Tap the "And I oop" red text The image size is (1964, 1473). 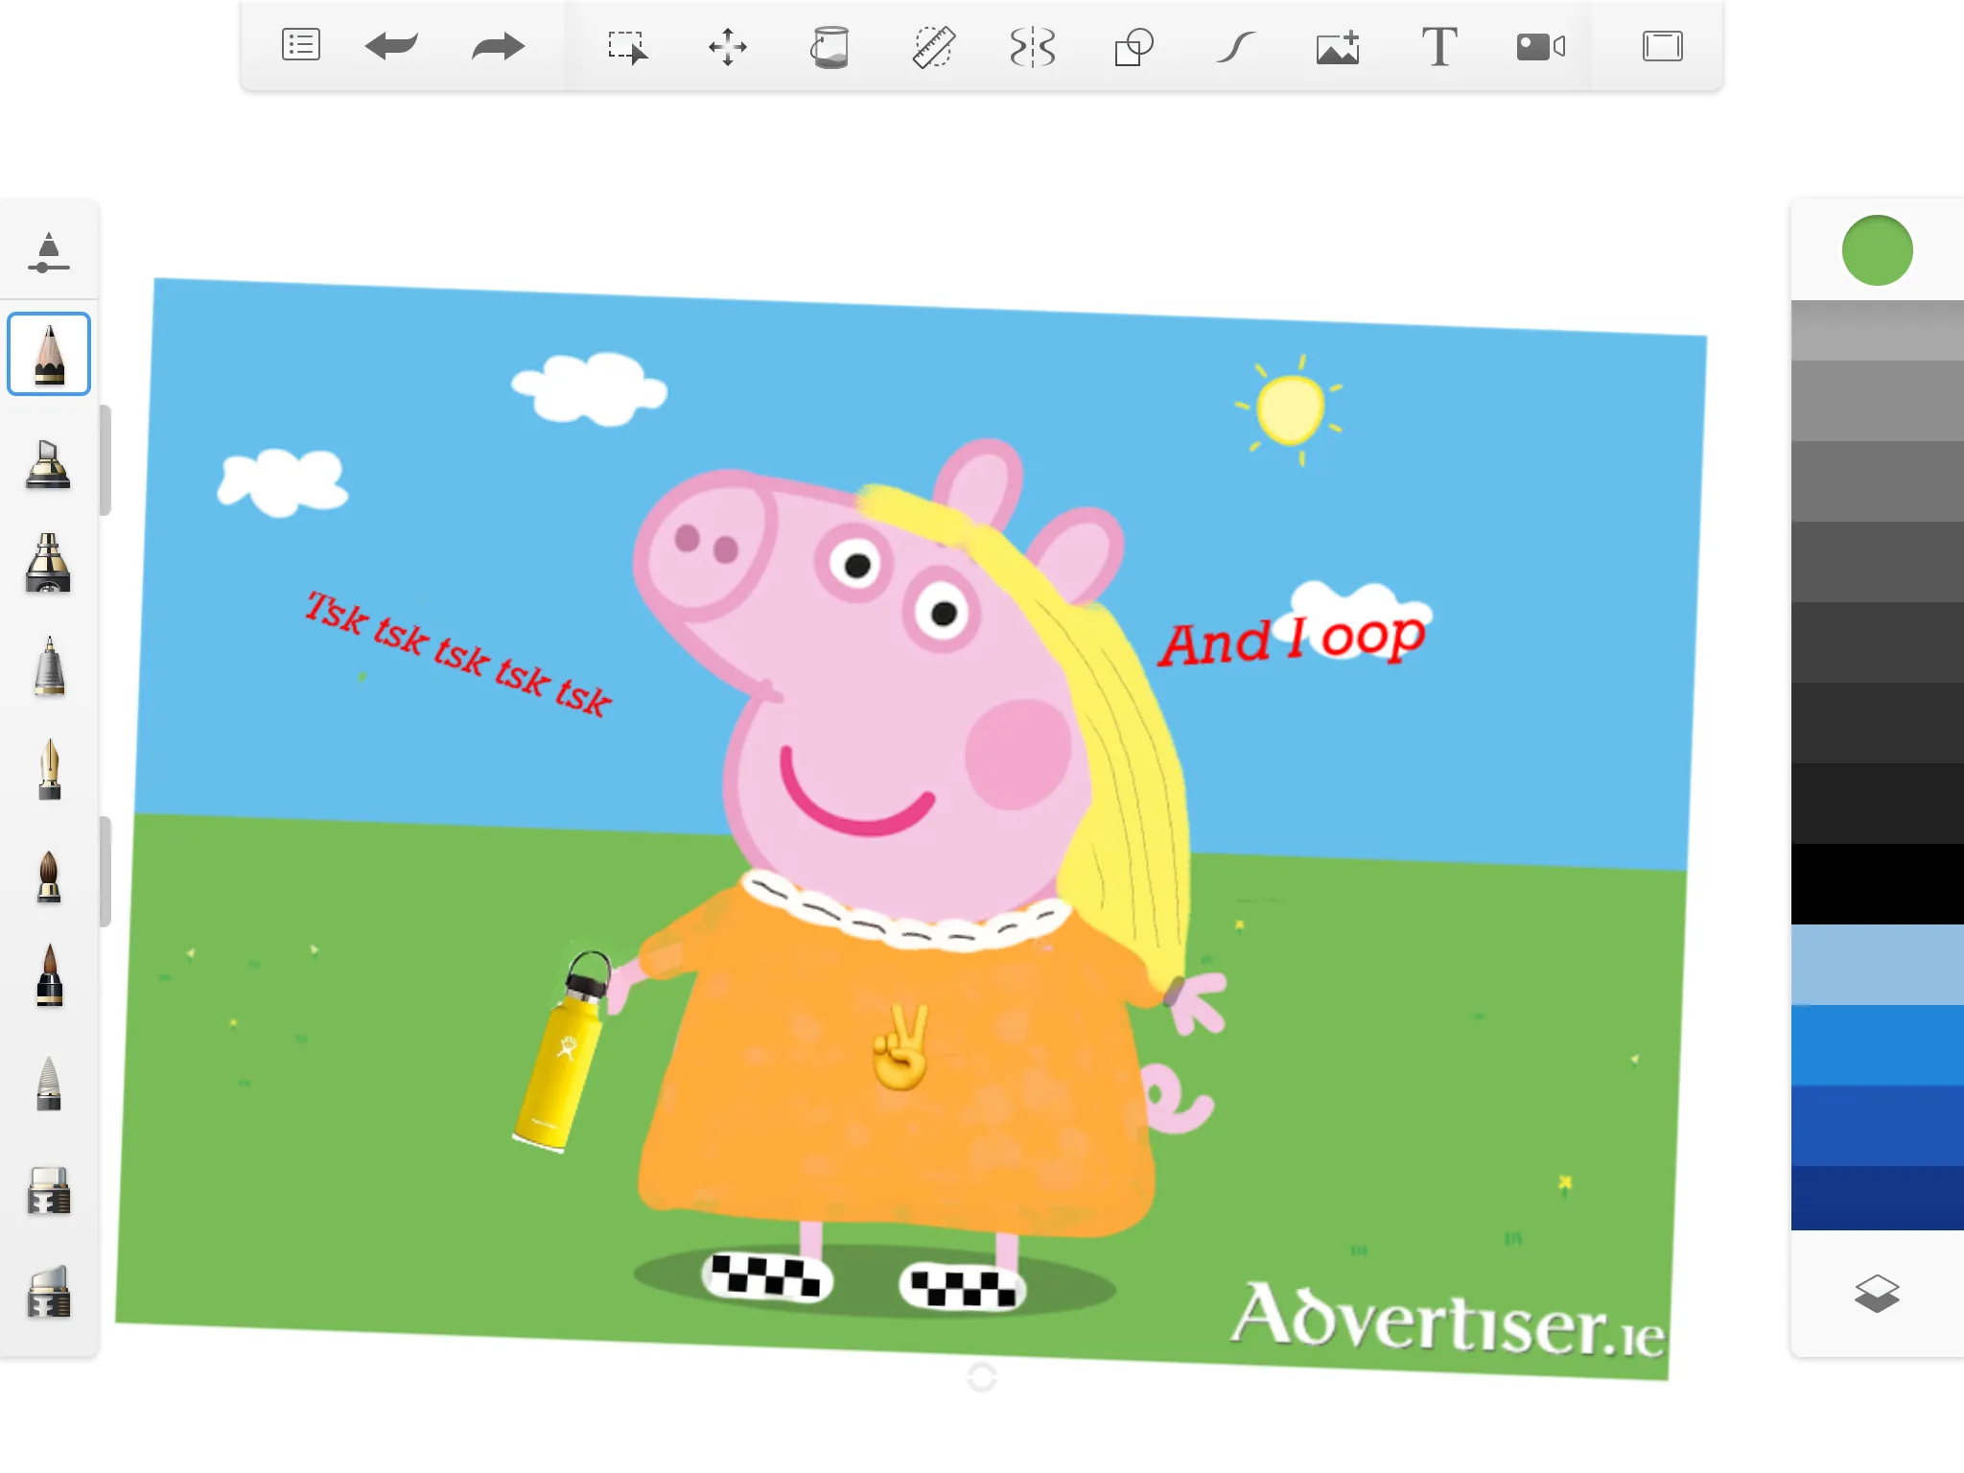[1292, 641]
